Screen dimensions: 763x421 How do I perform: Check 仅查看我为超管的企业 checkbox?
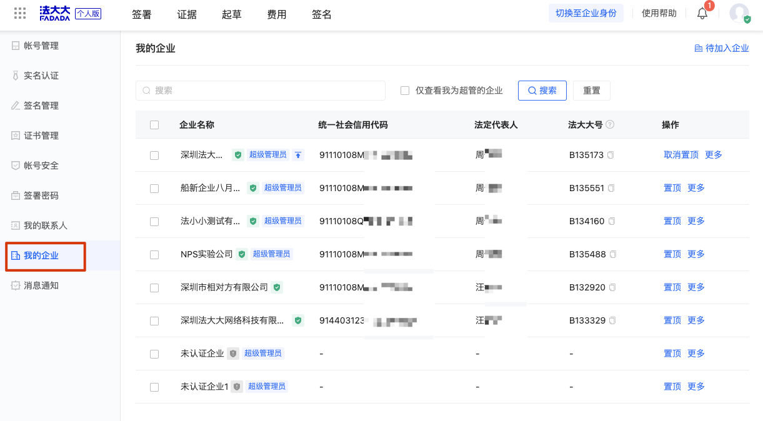coord(405,91)
